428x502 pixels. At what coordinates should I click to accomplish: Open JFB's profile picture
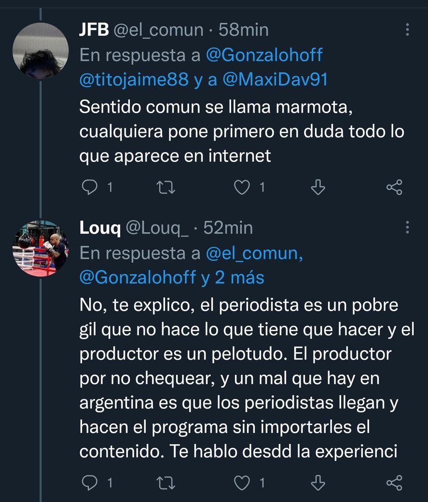(x=41, y=50)
